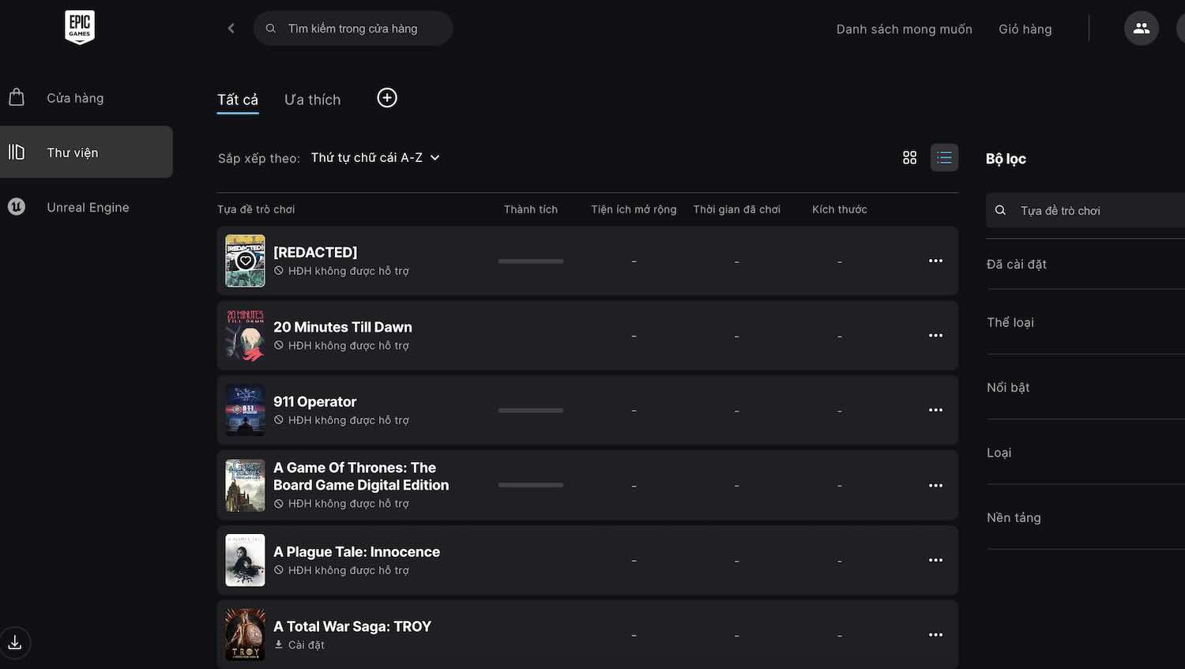Expand the Đã cài đặt filter
1185x669 pixels.
(1085, 265)
